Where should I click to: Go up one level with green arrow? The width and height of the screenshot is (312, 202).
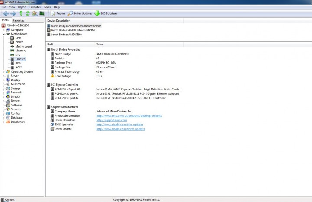tap(21, 13)
